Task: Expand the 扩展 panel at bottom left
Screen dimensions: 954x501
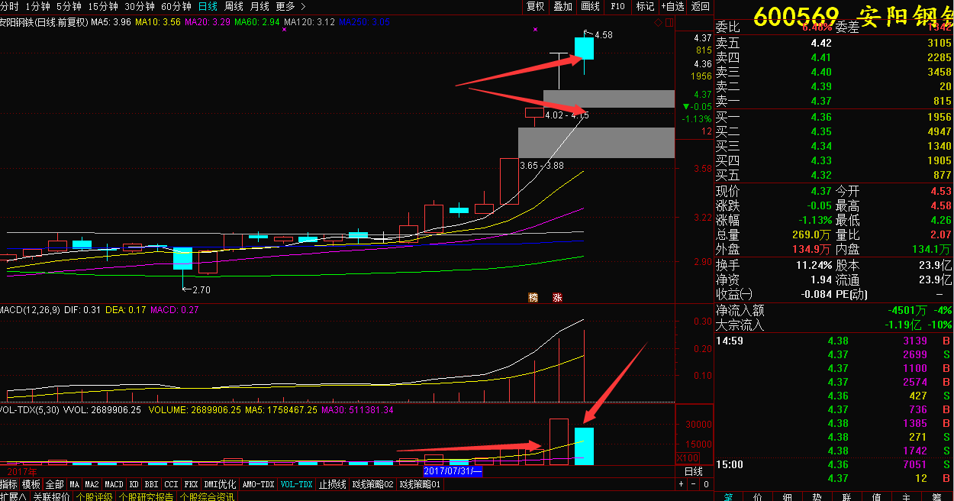Action: [13, 496]
